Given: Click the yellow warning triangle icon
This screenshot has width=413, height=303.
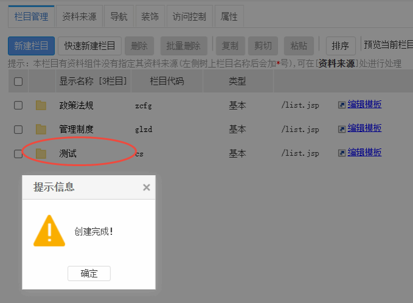Looking at the screenshot, I should (49, 231).
